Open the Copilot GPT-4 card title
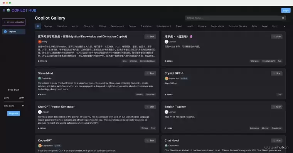Viewport: 293px width, 153px height. point(174,74)
